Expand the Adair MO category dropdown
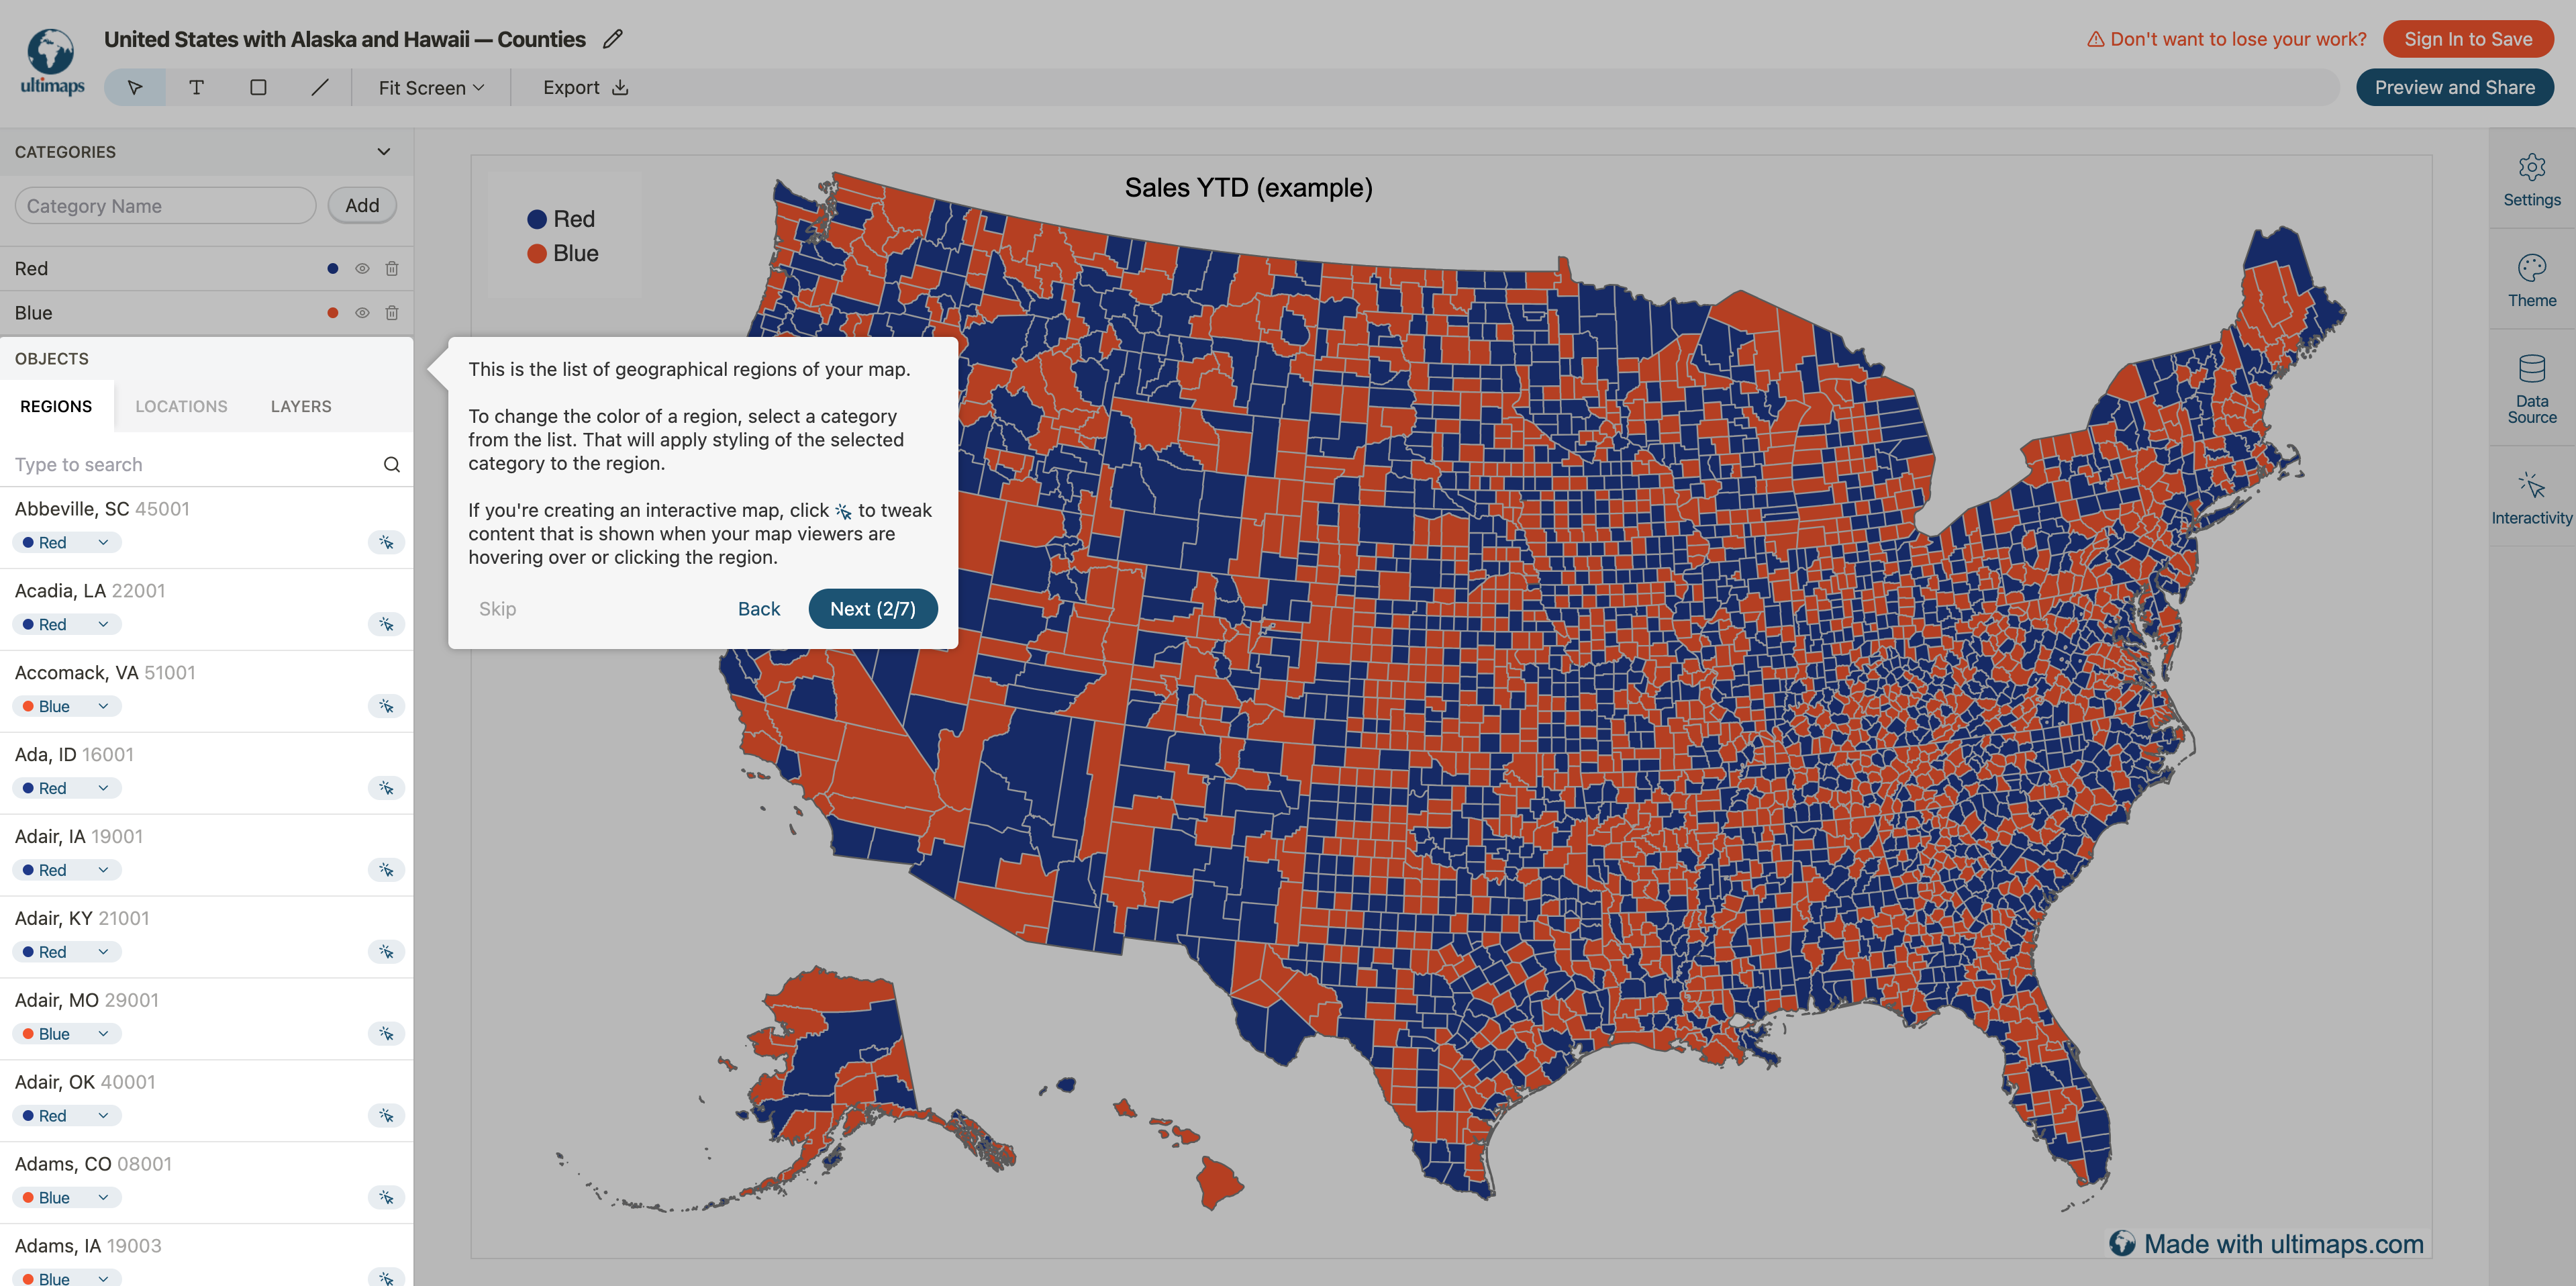 click(x=102, y=1033)
